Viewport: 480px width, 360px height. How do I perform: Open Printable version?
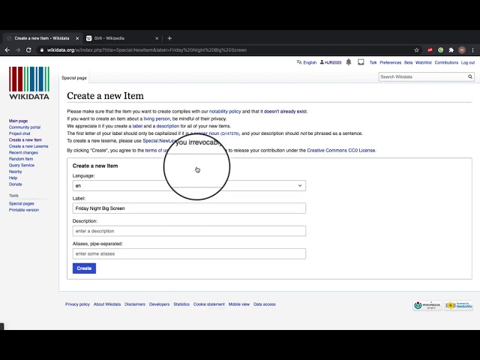click(x=24, y=210)
